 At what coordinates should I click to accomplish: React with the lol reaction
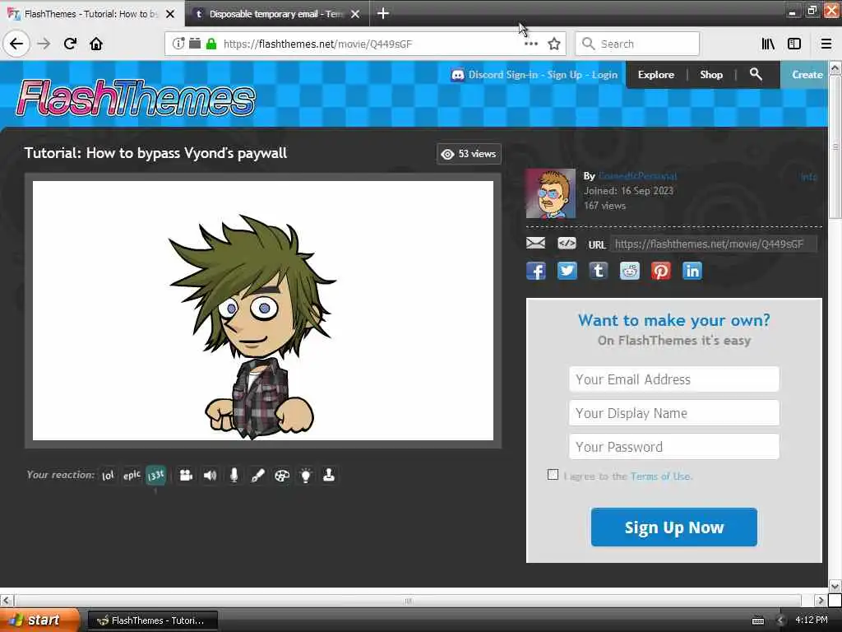[x=108, y=475]
